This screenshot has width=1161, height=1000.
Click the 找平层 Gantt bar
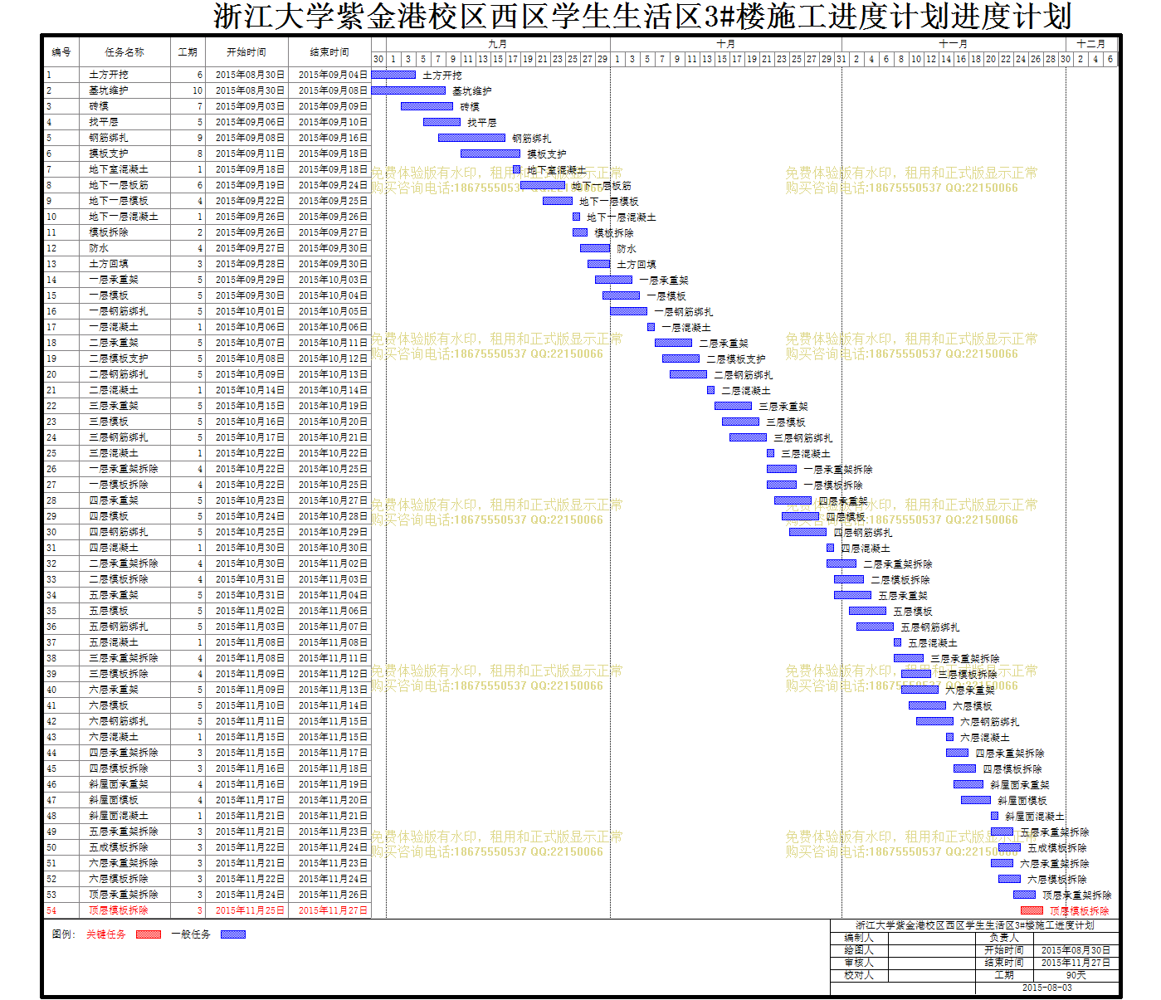click(x=441, y=122)
